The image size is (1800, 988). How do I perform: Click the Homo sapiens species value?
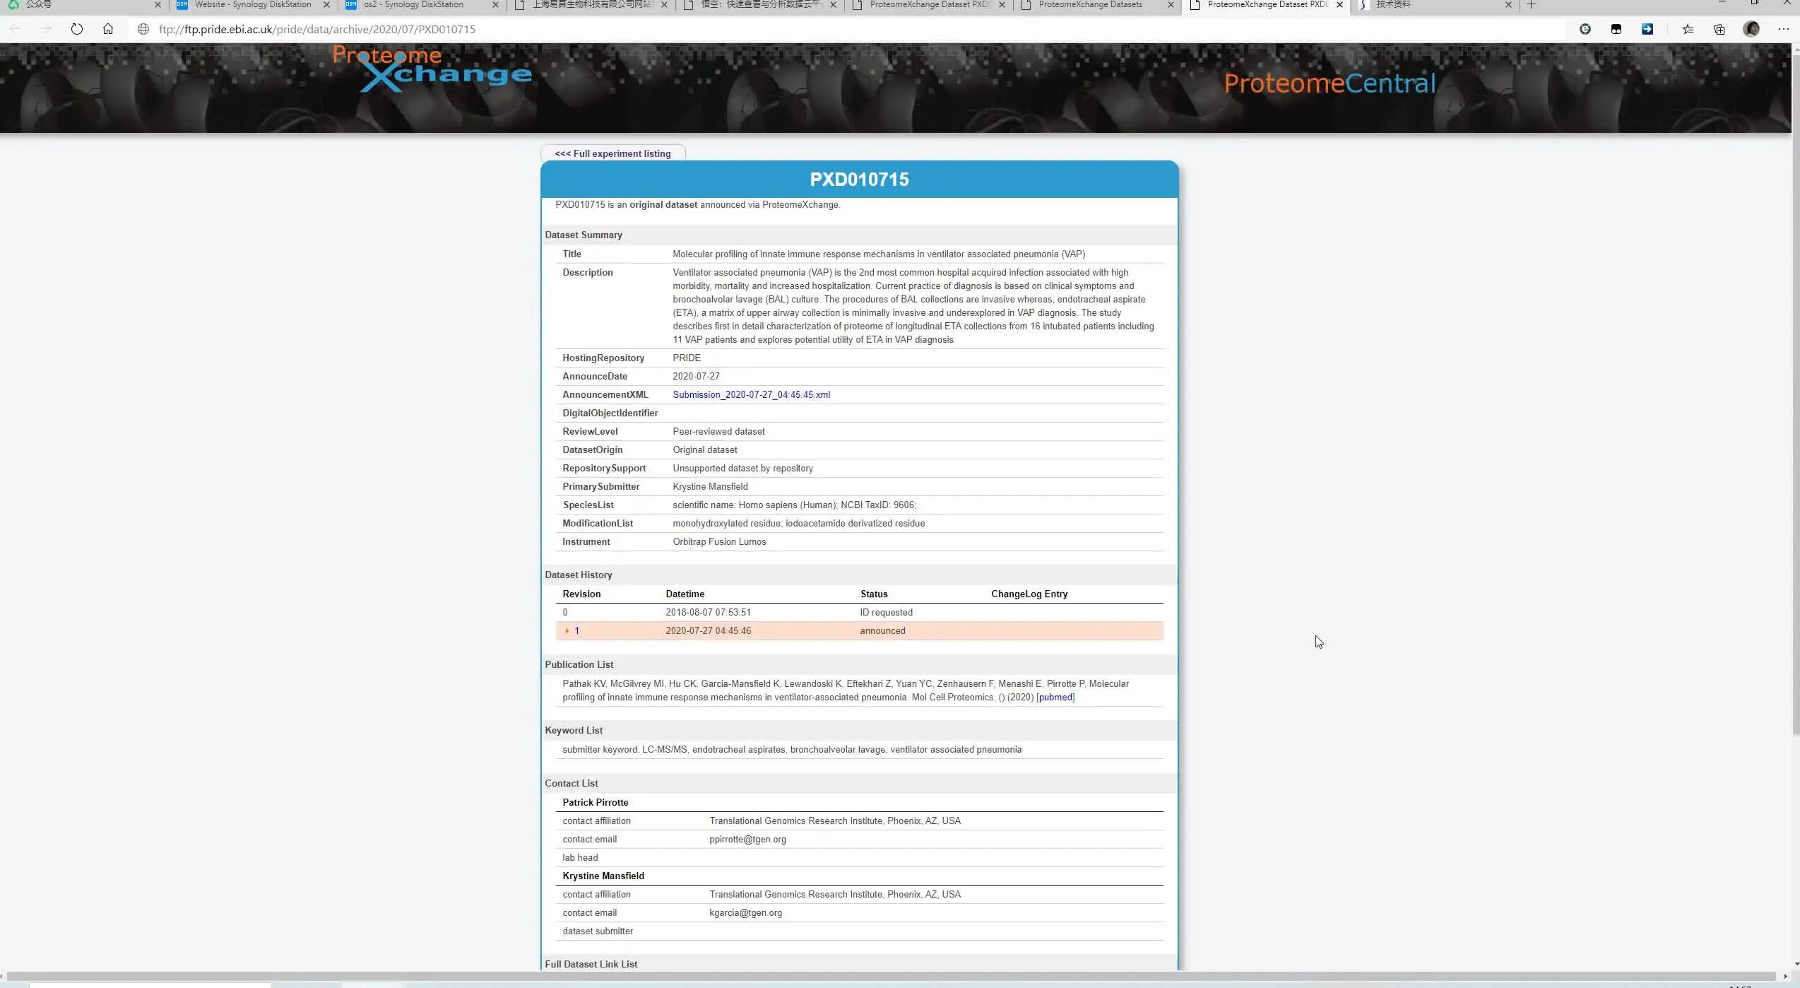(794, 505)
